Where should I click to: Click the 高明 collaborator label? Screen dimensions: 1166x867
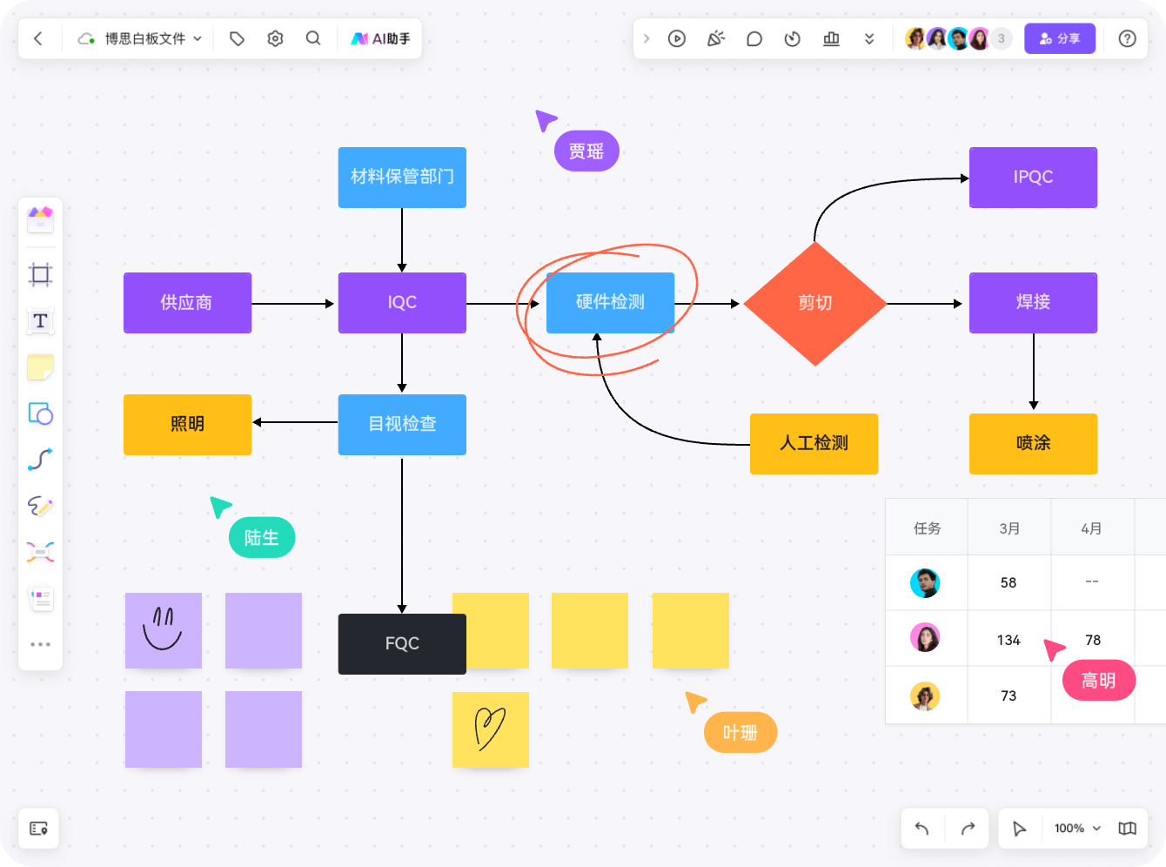(1099, 681)
